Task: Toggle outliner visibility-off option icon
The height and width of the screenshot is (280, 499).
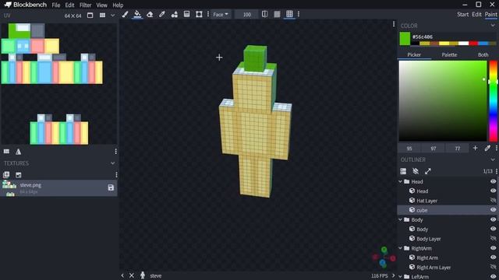Action: coord(416,171)
